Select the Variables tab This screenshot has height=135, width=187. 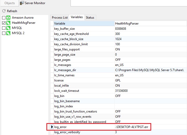tap(77, 17)
